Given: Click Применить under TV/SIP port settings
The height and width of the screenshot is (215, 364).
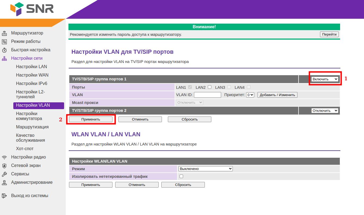Looking at the screenshot, I should tap(91, 119).
